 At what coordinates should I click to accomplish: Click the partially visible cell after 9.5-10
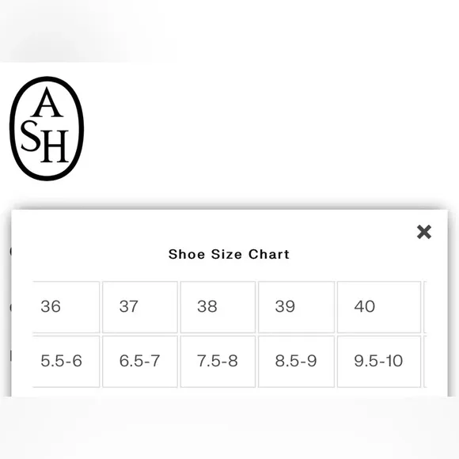[x=425, y=361]
